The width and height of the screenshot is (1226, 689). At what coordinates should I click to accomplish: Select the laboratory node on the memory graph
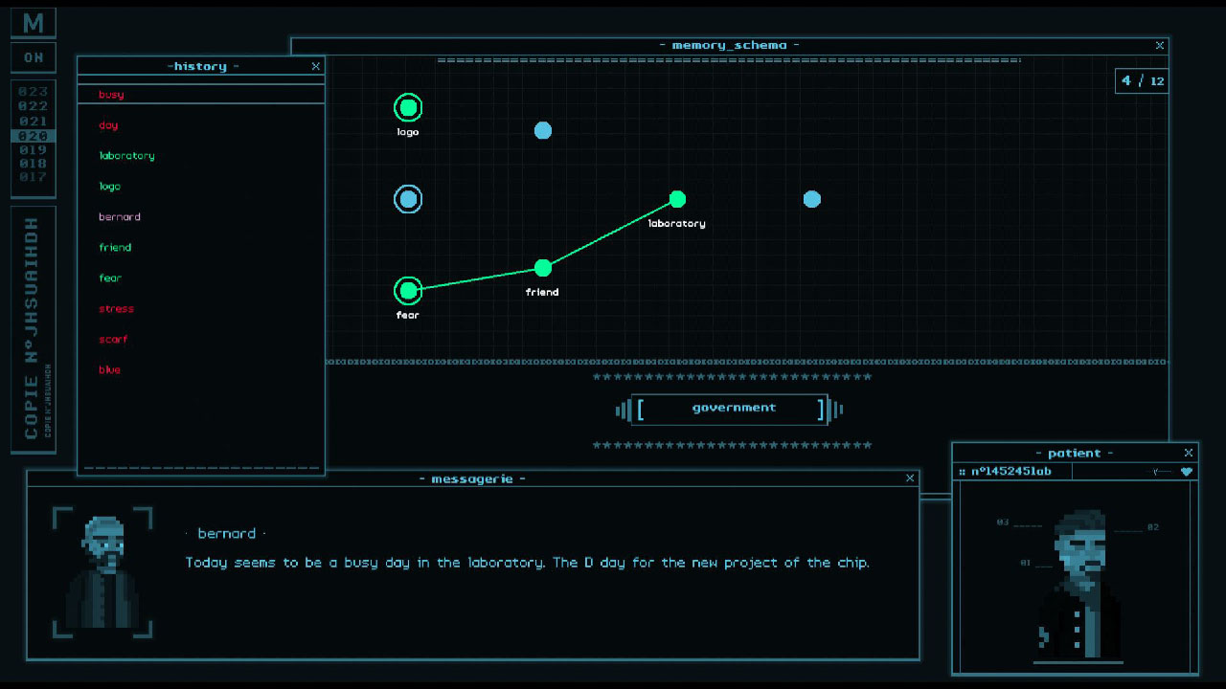coord(678,199)
